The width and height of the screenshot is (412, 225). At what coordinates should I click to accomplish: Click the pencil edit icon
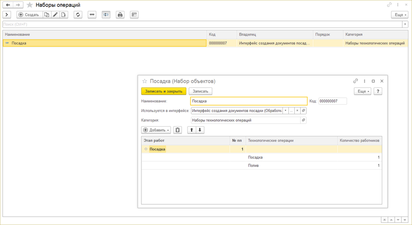[x=55, y=15]
